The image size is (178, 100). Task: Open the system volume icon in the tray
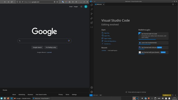(163, 98)
